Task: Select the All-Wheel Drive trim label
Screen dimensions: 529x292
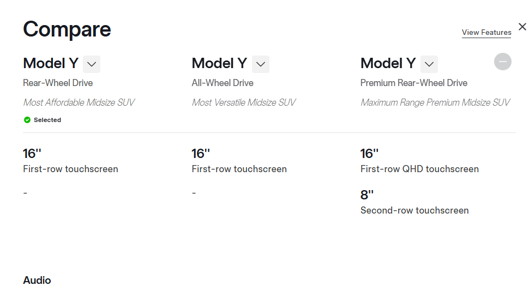Action: [x=223, y=83]
